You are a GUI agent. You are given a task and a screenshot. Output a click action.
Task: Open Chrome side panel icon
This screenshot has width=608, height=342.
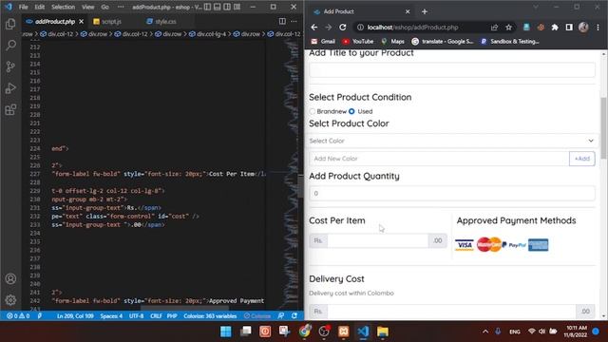click(569, 28)
